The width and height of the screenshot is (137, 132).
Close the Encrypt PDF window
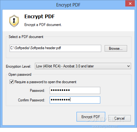coord(130,4)
